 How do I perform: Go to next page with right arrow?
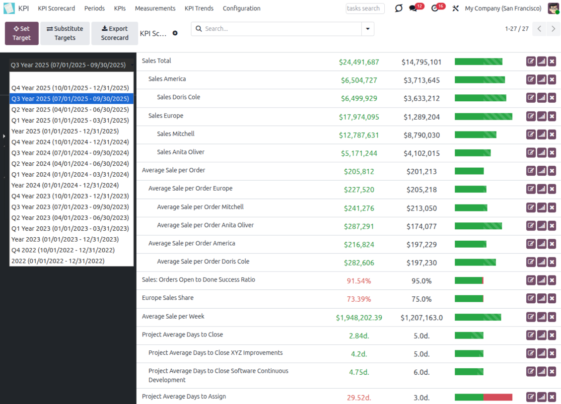click(x=553, y=29)
